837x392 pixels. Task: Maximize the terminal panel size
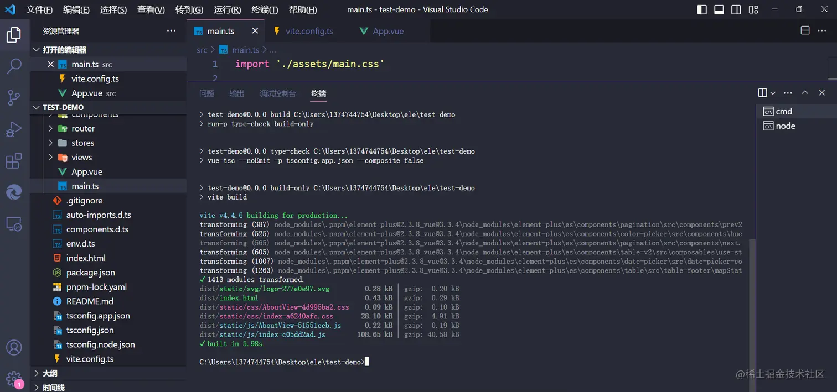click(x=805, y=93)
